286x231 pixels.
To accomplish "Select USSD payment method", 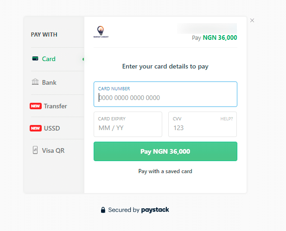I will tap(57, 128).
